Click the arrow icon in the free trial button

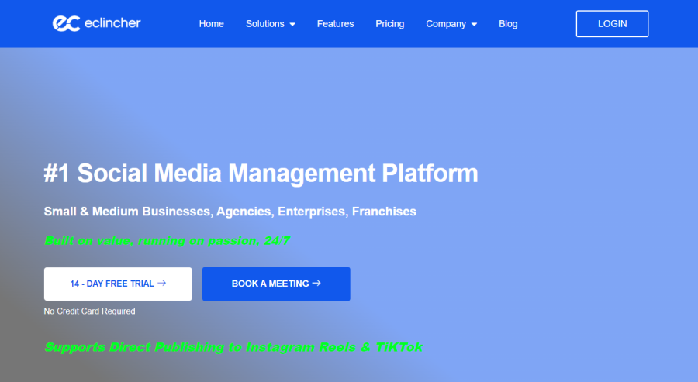point(162,283)
